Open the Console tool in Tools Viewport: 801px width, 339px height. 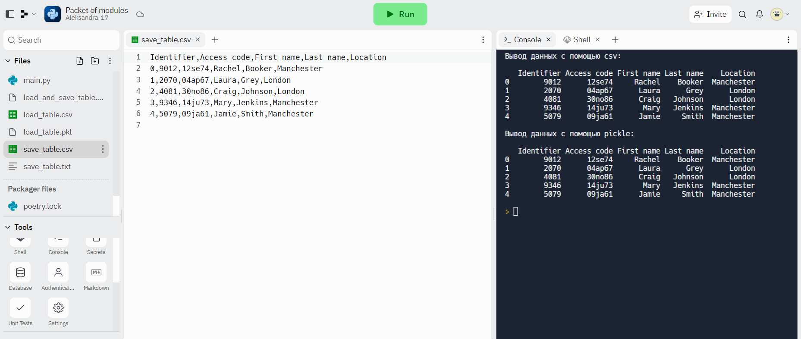coord(58,247)
